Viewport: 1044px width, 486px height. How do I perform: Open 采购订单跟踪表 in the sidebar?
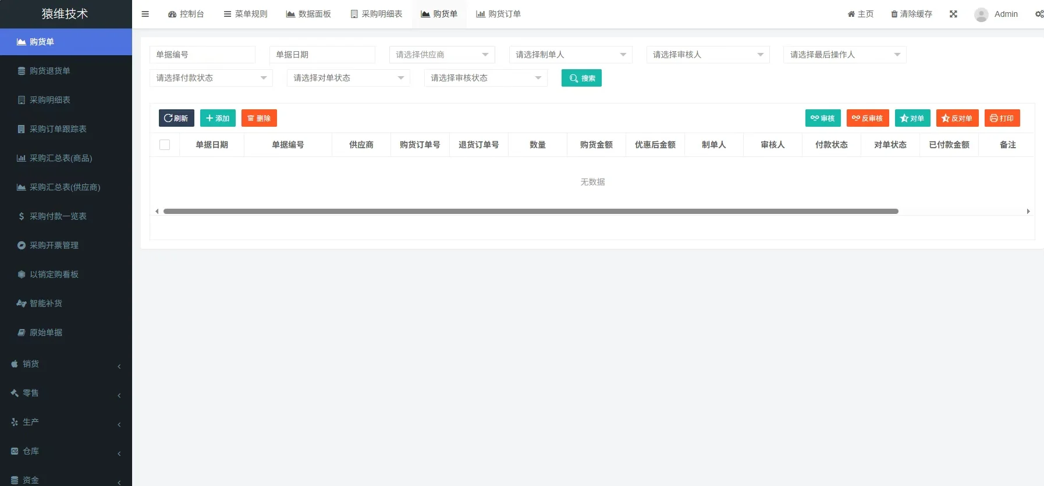[x=66, y=129]
